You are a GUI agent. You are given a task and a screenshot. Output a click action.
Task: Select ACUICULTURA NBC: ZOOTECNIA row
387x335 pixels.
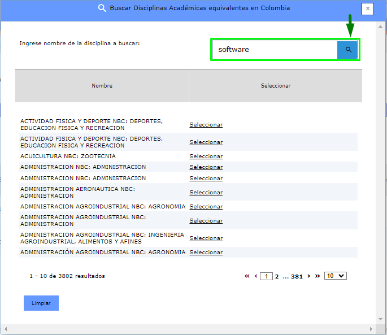click(x=206, y=156)
